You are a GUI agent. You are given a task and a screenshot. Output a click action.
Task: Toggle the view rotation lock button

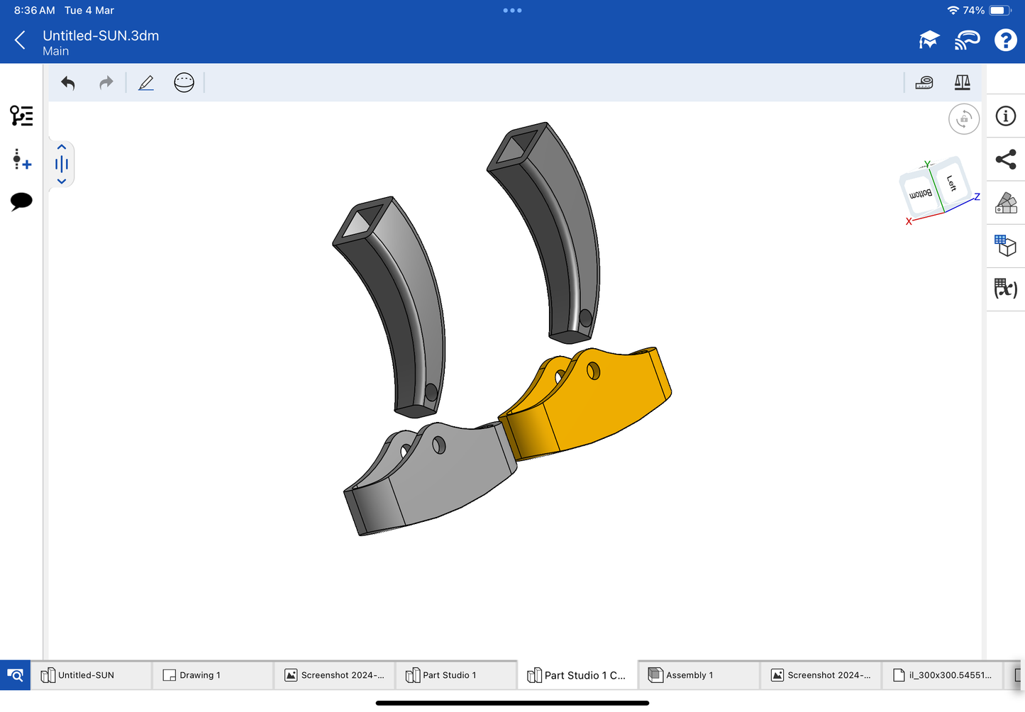tap(963, 119)
